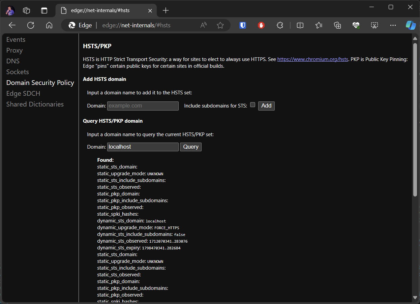This screenshot has height=304, width=420.
Task: Toggle read aloud for the page
Action: [x=203, y=25]
